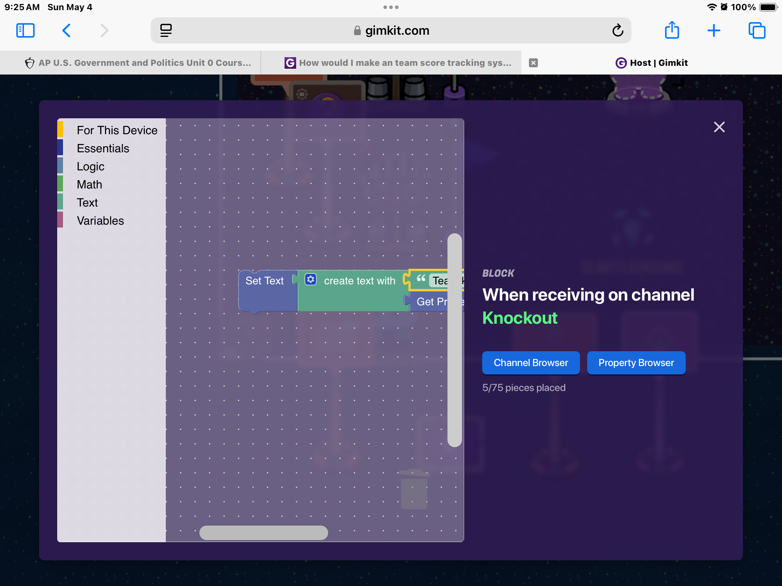The height and width of the screenshot is (586, 782).
Task: Reload the gimkit.com page
Action: point(618,30)
